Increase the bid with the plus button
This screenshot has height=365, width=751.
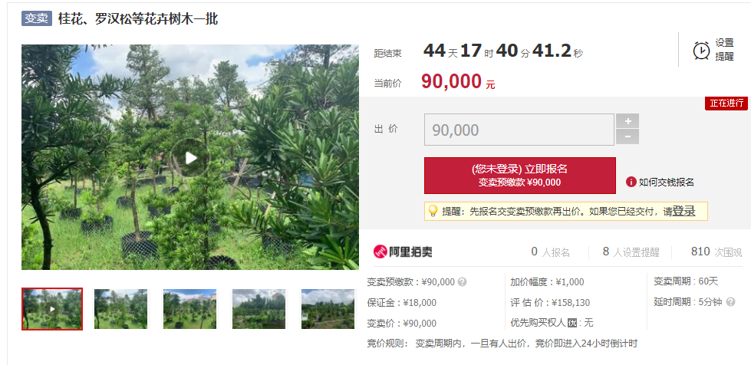point(627,120)
